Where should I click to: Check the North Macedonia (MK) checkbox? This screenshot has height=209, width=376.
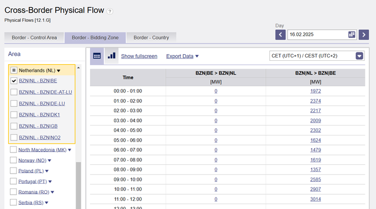coord(13,149)
